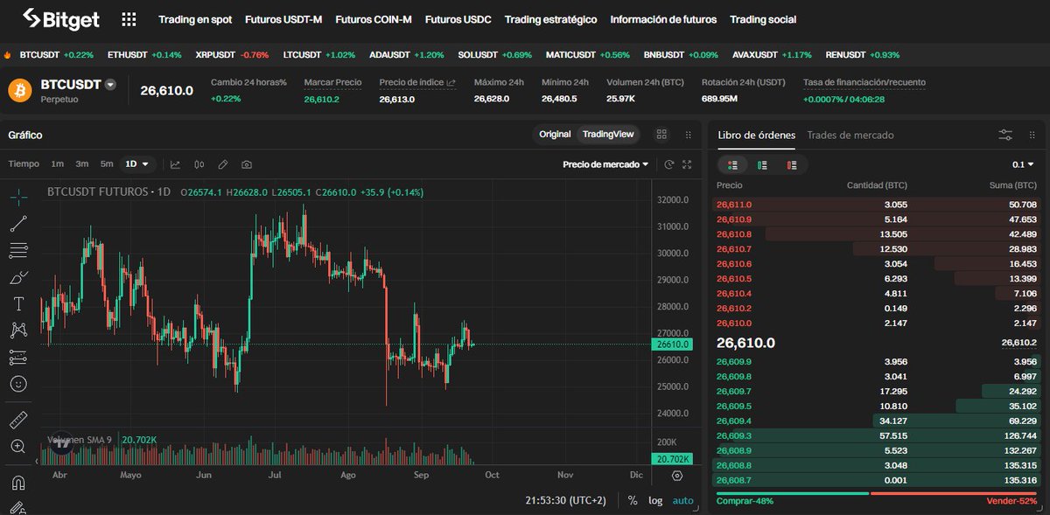Screen dimensions: 1050x515
Task: Select the sell-only order book view
Action: click(x=791, y=164)
